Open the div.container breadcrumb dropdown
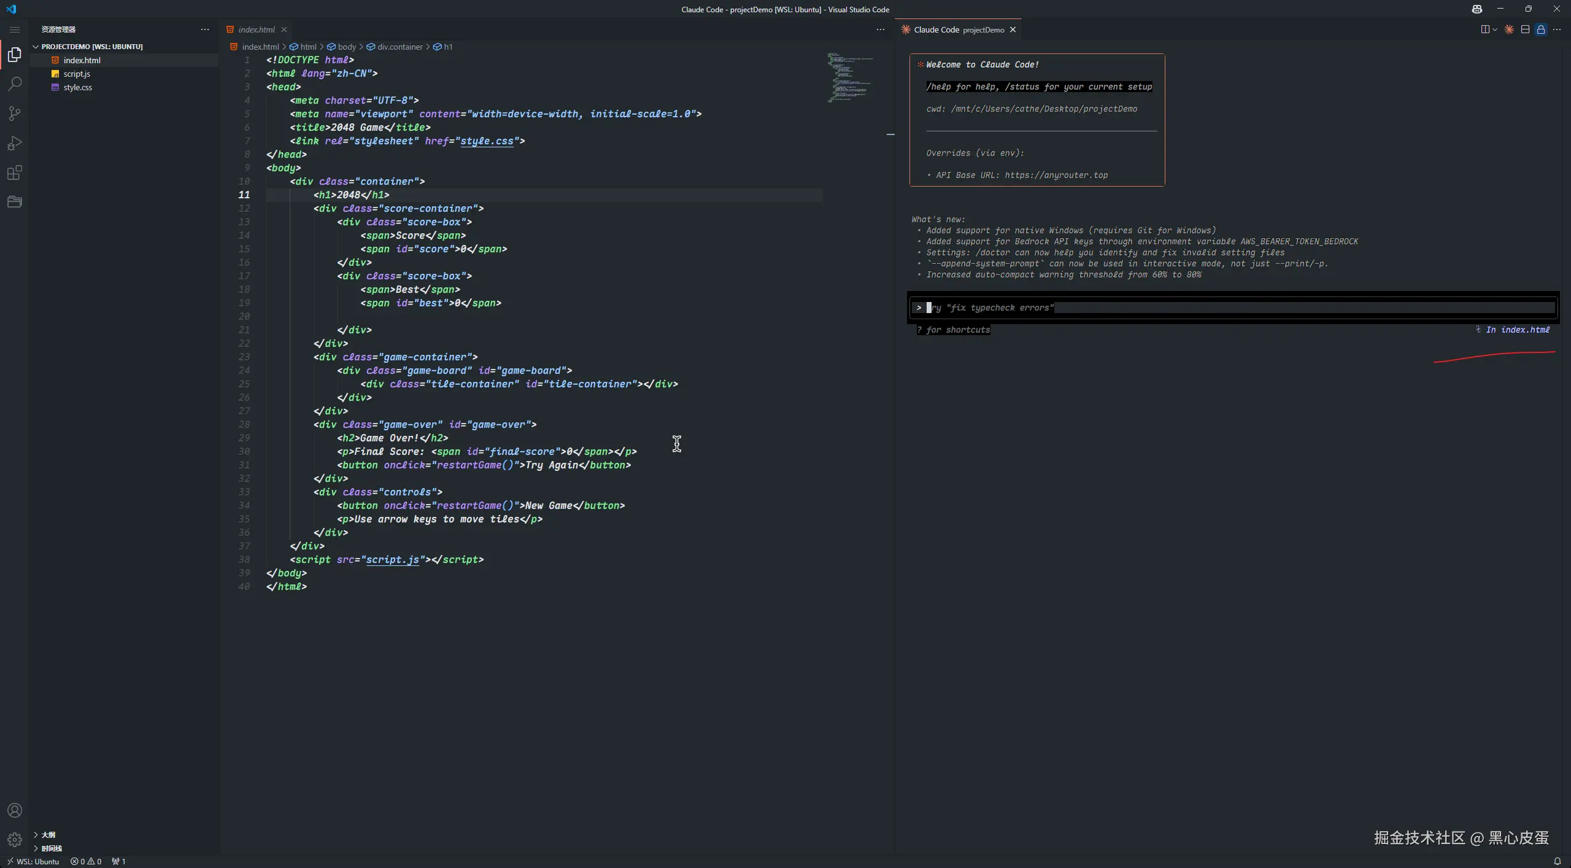The width and height of the screenshot is (1571, 868). pyautogui.click(x=395, y=47)
